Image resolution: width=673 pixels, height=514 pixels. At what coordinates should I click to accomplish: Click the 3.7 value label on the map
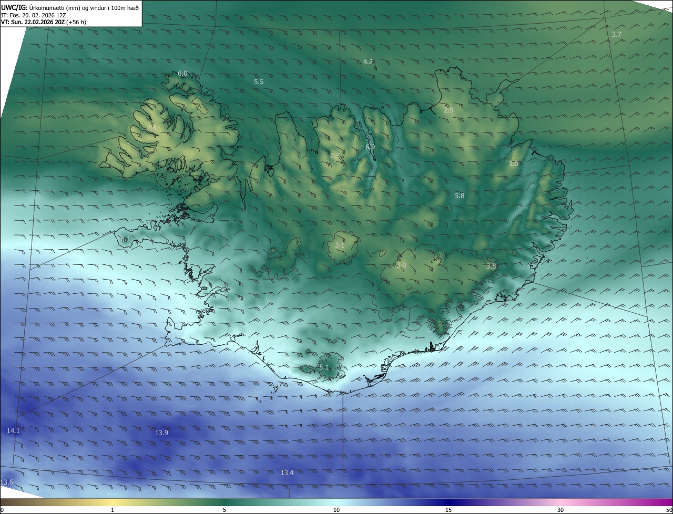click(x=617, y=34)
